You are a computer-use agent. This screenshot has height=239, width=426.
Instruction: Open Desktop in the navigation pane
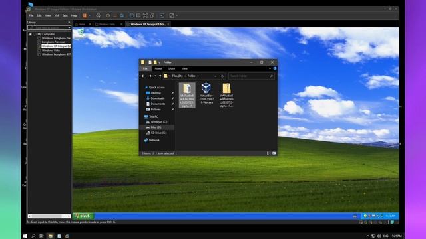(x=156, y=93)
